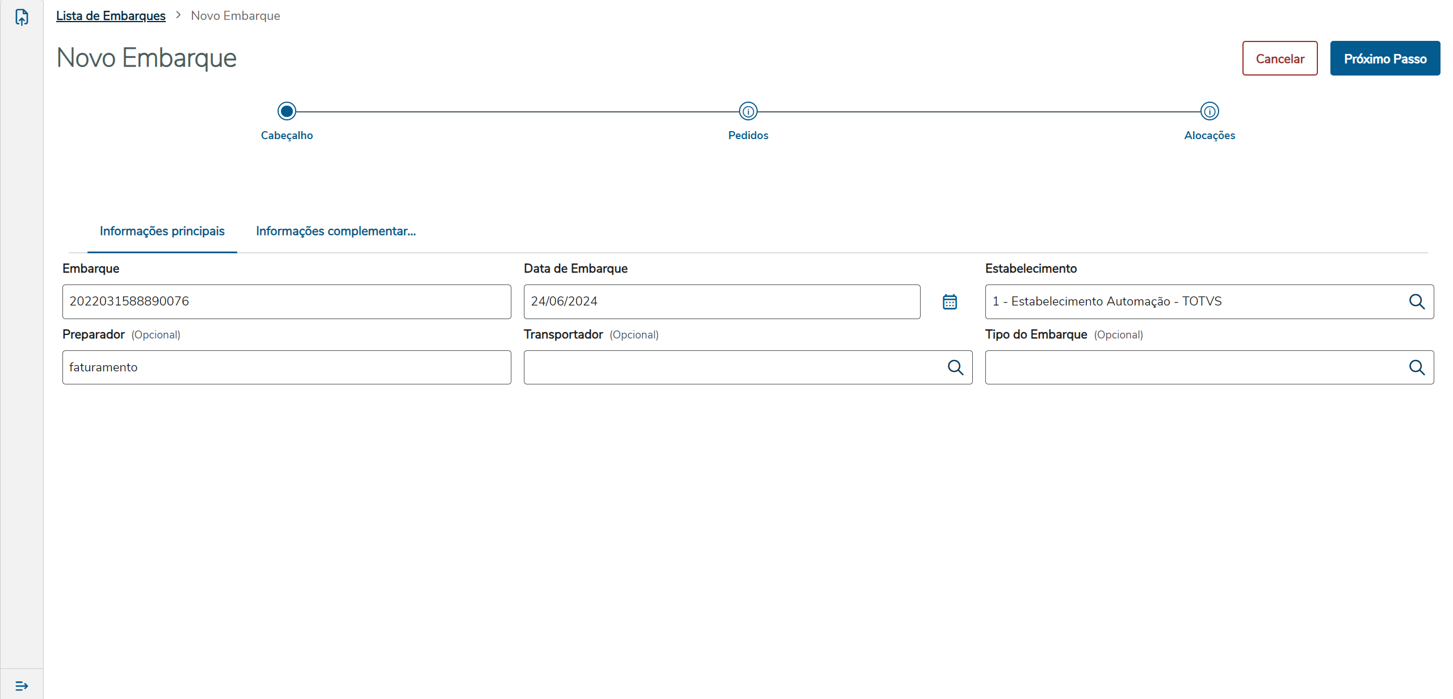Click the Próximo Passo button

click(x=1385, y=58)
